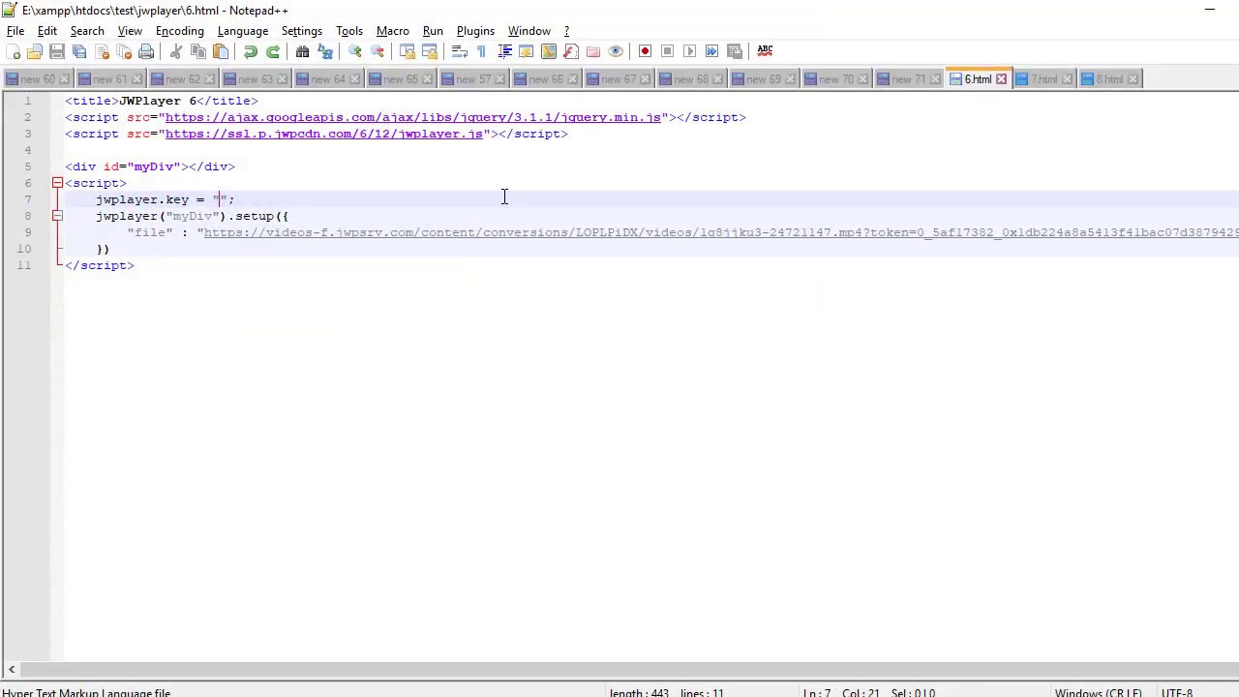Toggle synchronized vertical scrolling
The width and height of the screenshot is (1239, 697).
coord(408,51)
